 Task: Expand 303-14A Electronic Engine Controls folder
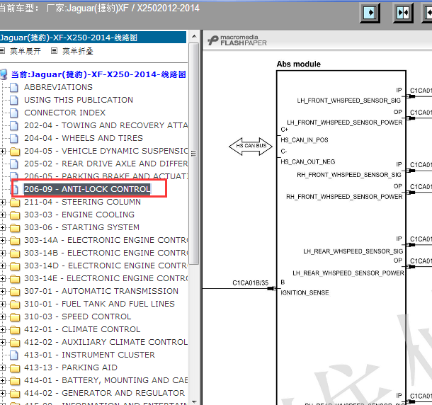click(x=3, y=240)
